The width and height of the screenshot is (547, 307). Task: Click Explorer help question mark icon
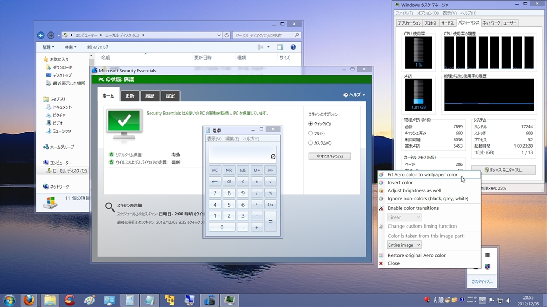[x=293, y=47]
